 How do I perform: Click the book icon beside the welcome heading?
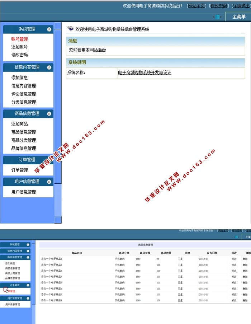[70, 28]
